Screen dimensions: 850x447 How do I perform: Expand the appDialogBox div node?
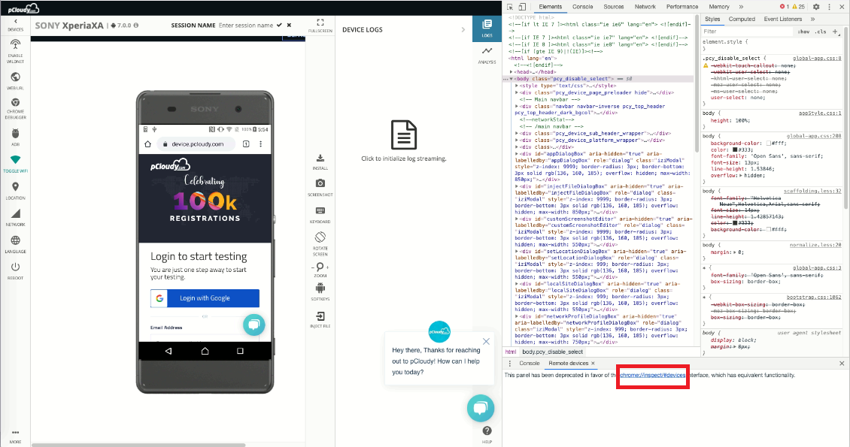point(517,154)
